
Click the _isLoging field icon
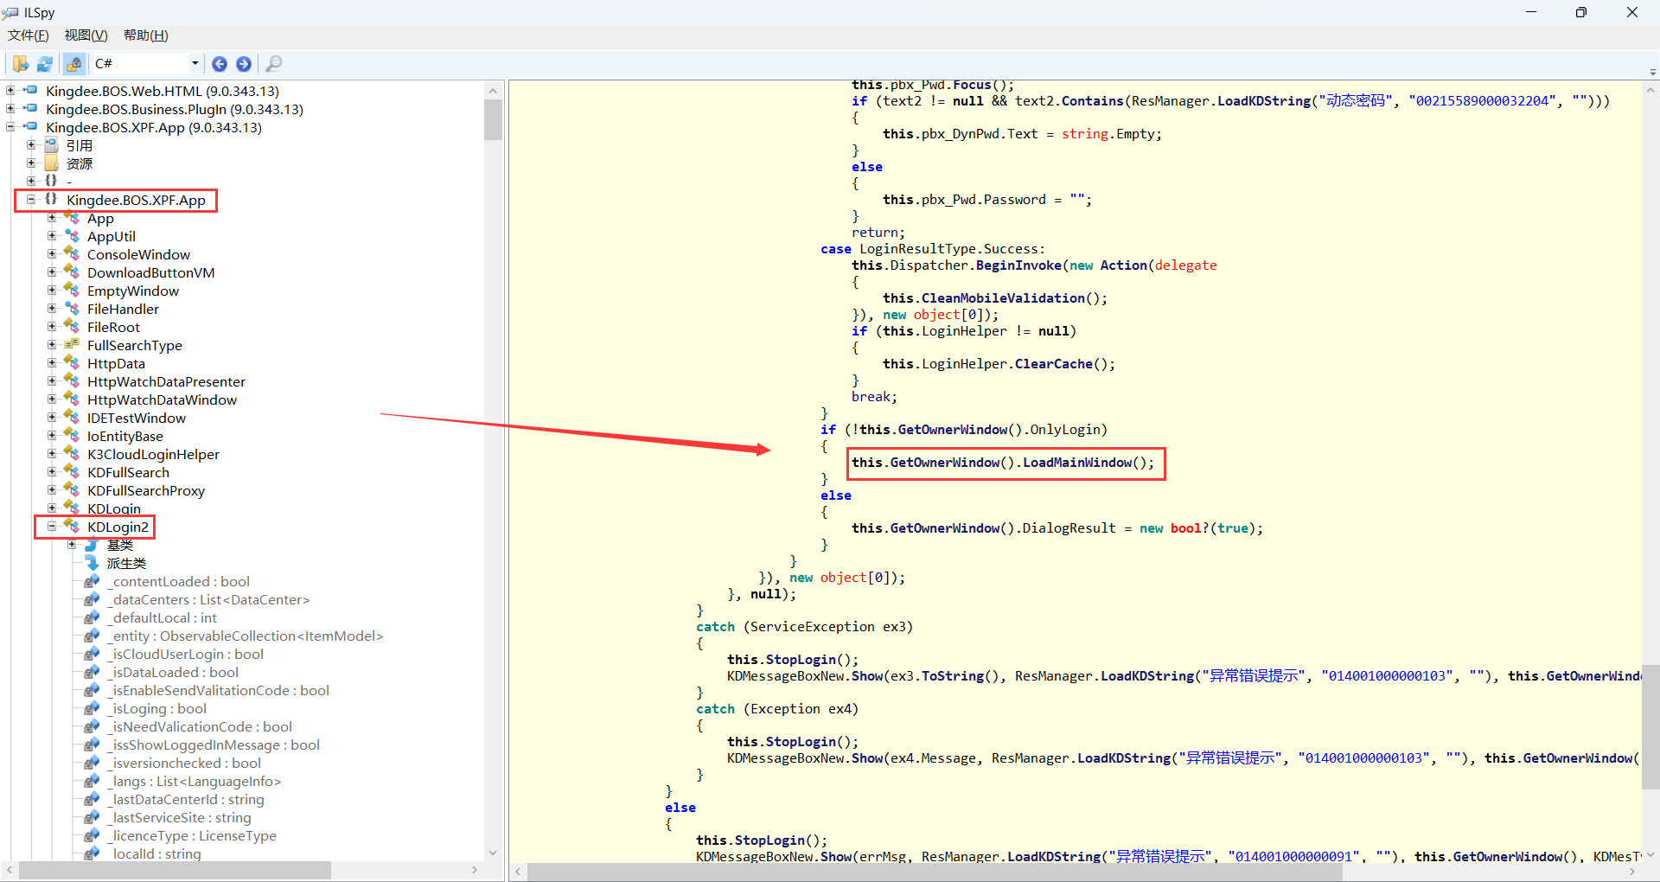point(93,708)
